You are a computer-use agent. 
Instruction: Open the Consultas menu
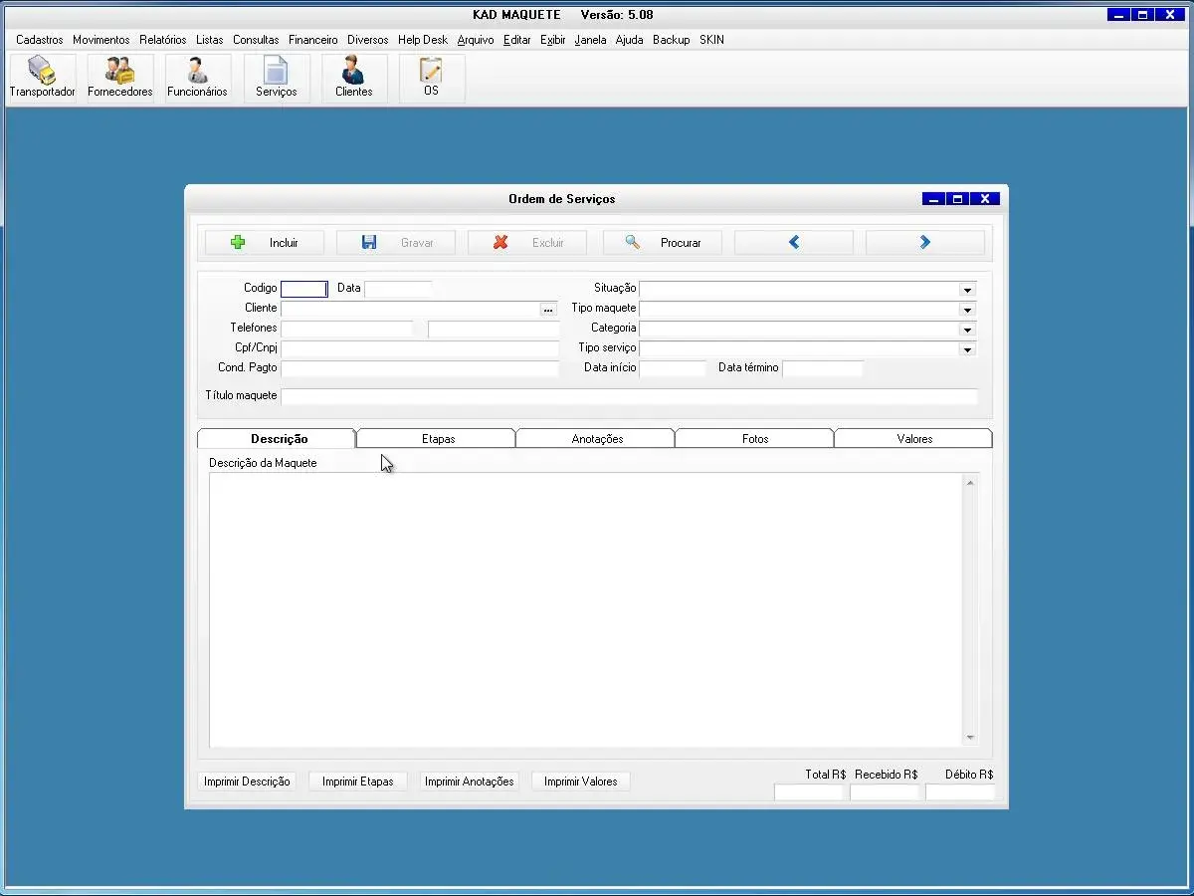coord(257,40)
